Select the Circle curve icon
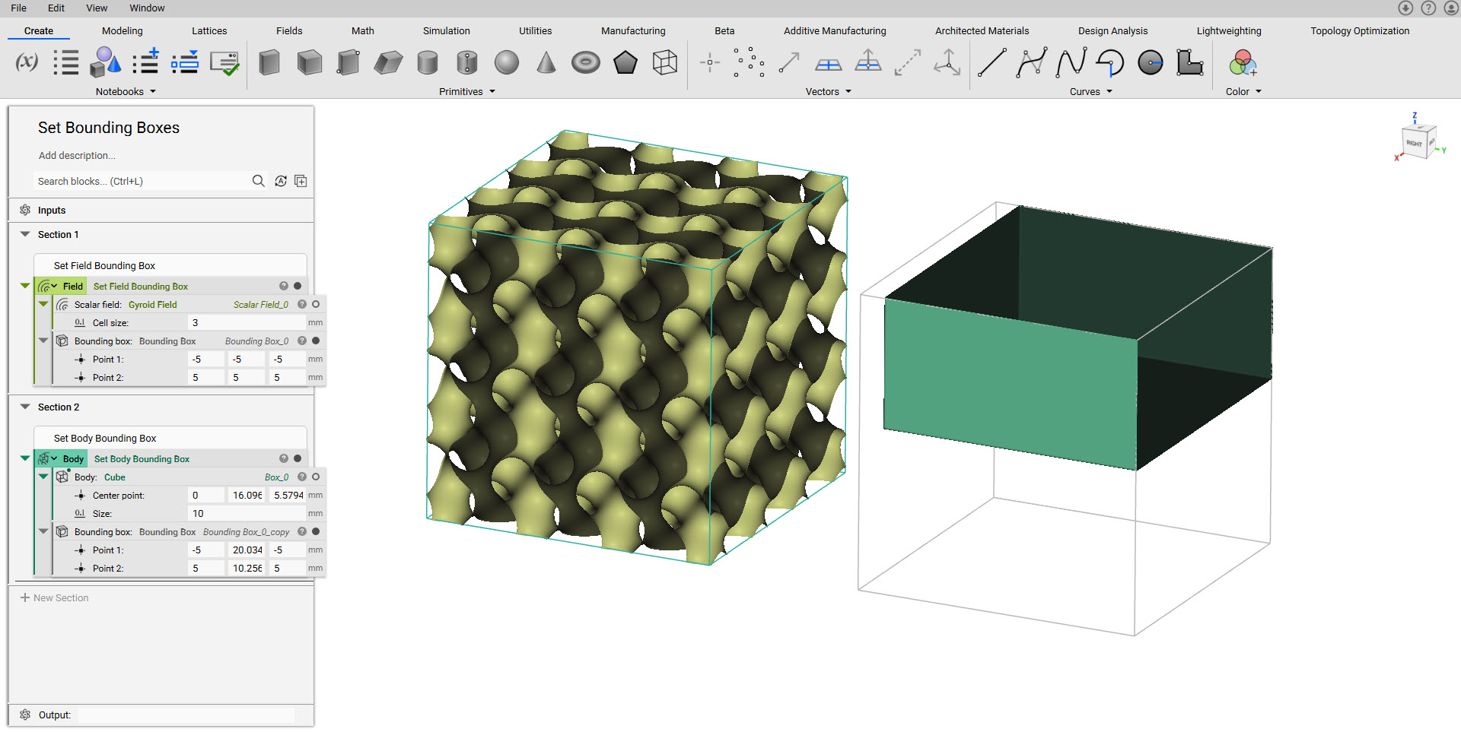This screenshot has width=1461, height=732. coord(1150,62)
